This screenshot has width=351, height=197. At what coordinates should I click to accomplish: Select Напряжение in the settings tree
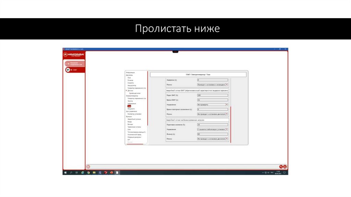point(132,104)
